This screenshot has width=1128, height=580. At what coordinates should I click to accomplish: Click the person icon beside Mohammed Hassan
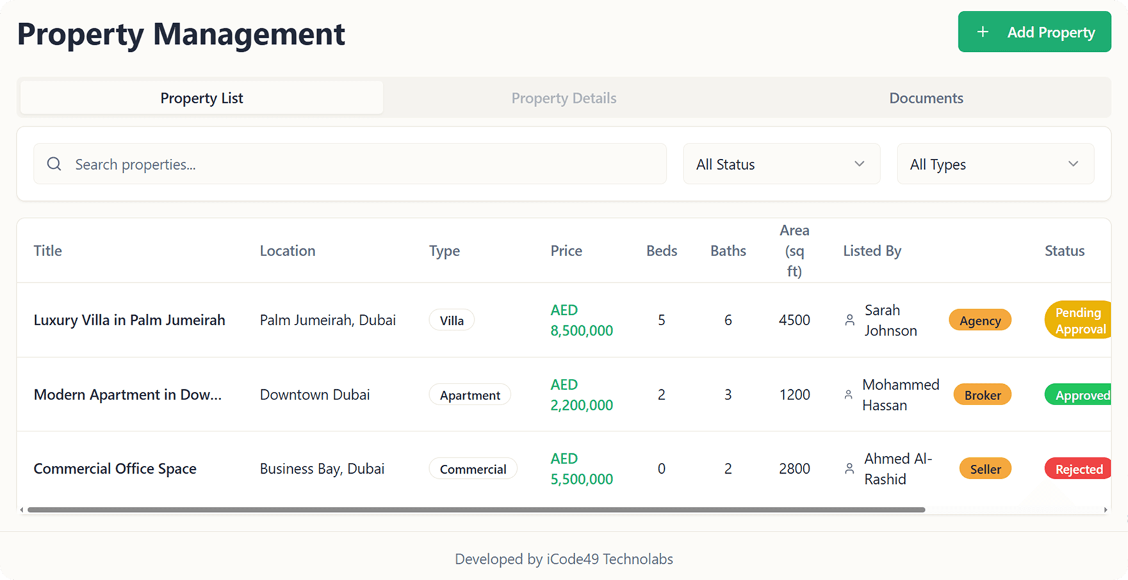coord(848,395)
